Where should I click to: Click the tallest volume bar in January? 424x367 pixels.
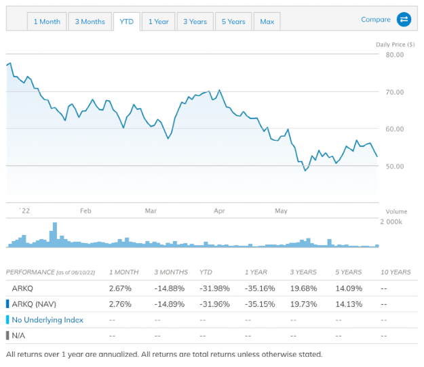pyautogui.click(x=55, y=234)
